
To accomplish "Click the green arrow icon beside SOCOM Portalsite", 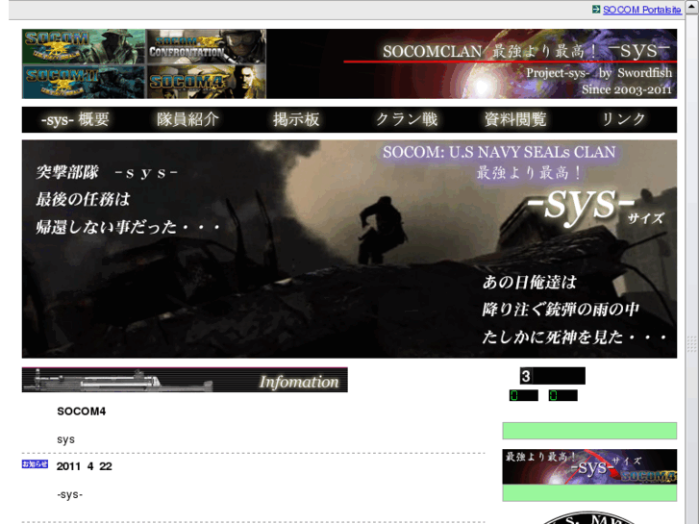I will point(596,10).
